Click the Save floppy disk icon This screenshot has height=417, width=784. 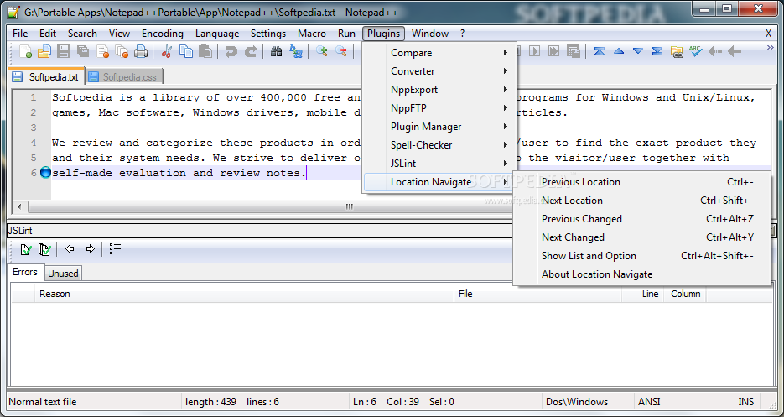point(64,51)
